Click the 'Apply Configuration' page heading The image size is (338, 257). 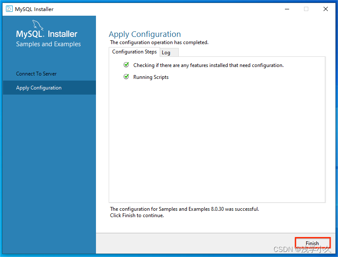(x=145, y=34)
